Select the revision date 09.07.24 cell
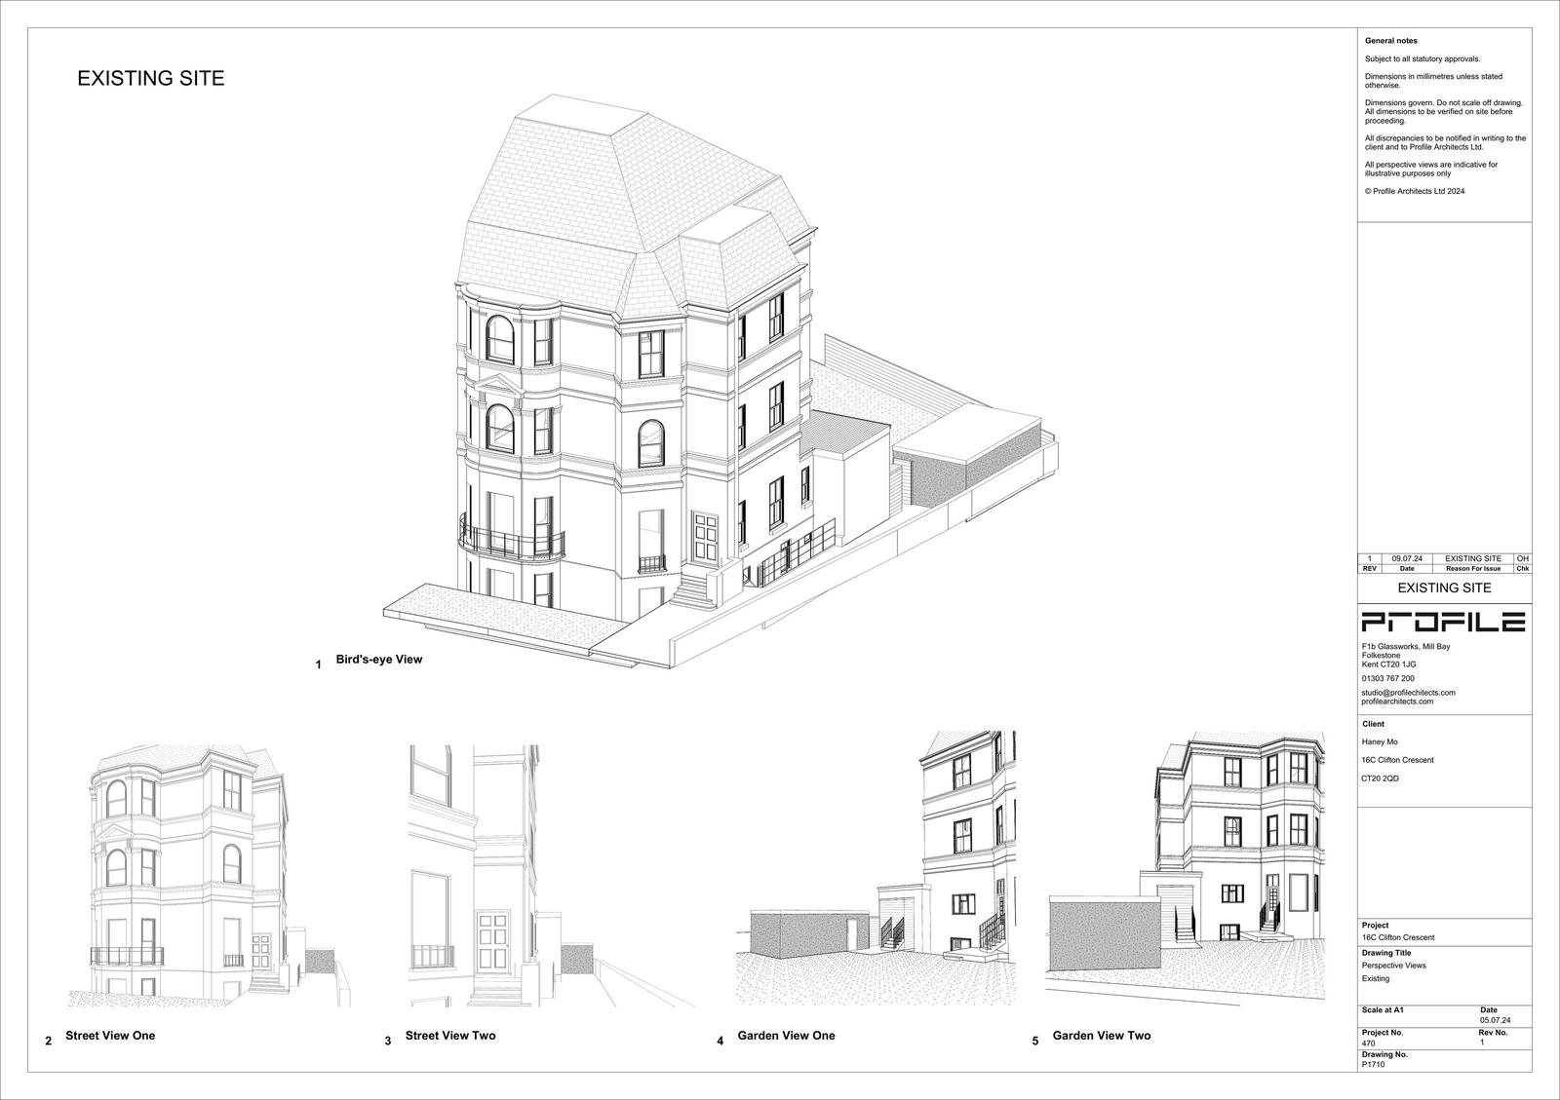 pyautogui.click(x=1407, y=558)
